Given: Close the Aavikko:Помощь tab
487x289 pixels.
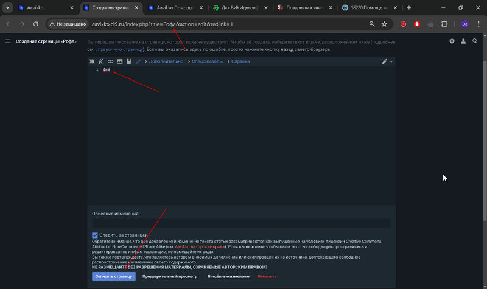Looking at the screenshot, I should pyautogui.click(x=201, y=7).
